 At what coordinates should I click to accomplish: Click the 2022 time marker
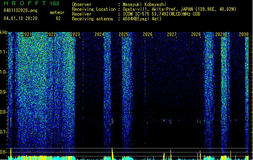click(51, 34)
